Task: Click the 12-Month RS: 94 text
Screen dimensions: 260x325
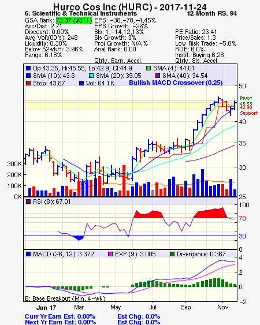Action: (x=212, y=13)
